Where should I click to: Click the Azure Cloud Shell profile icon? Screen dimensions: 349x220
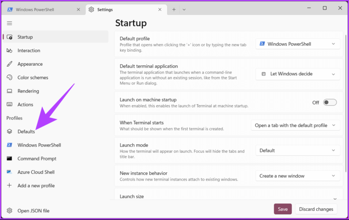[x=10, y=172]
